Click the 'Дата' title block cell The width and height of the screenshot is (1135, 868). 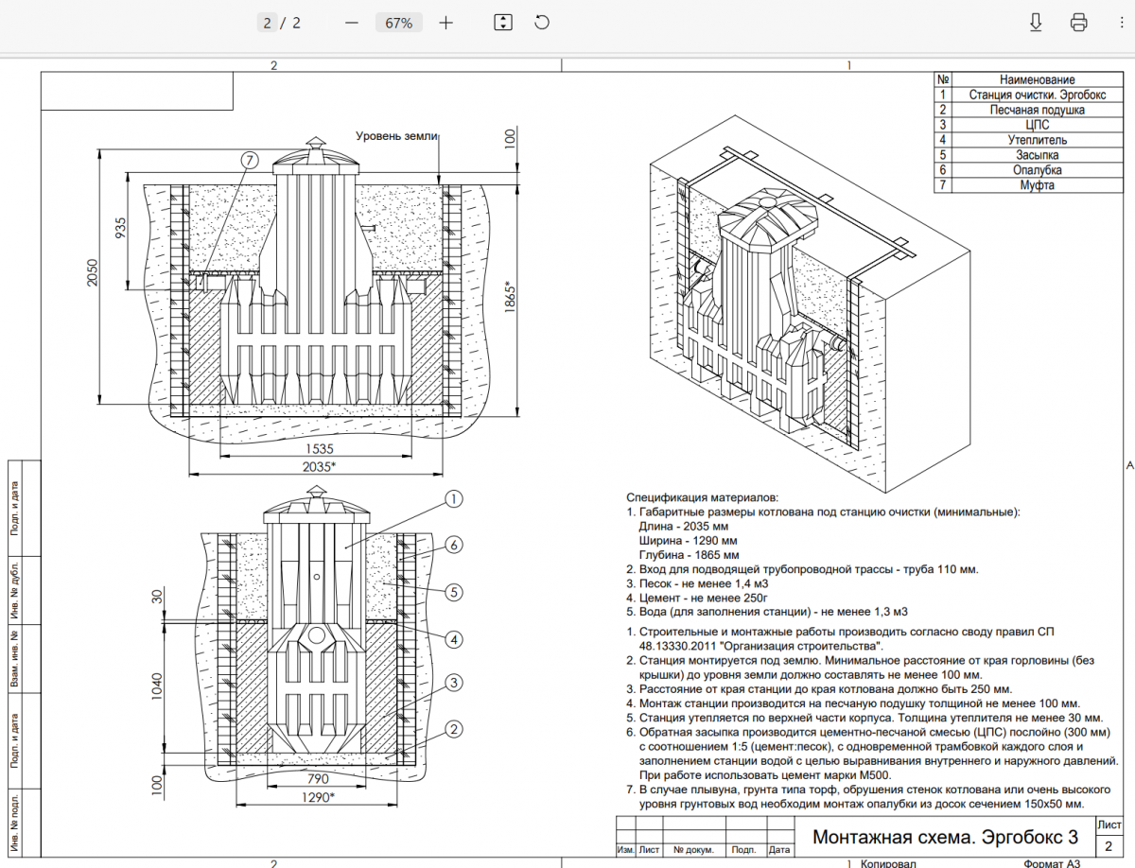point(779,849)
